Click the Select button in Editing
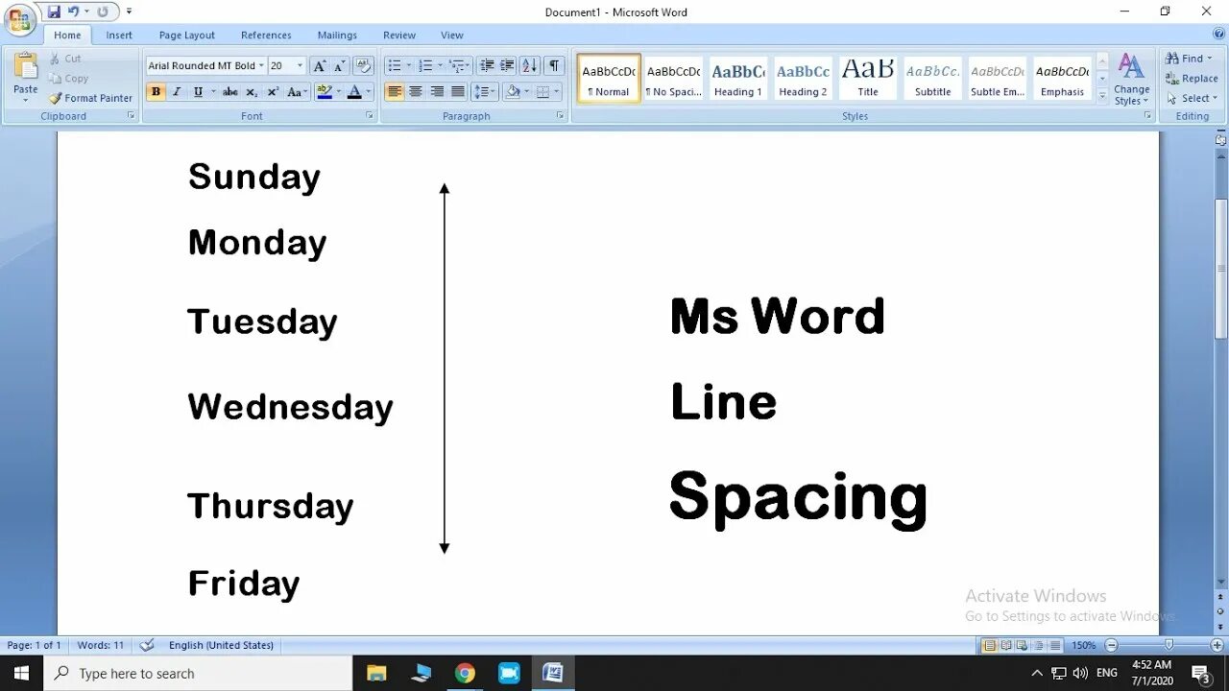 [x=1192, y=98]
